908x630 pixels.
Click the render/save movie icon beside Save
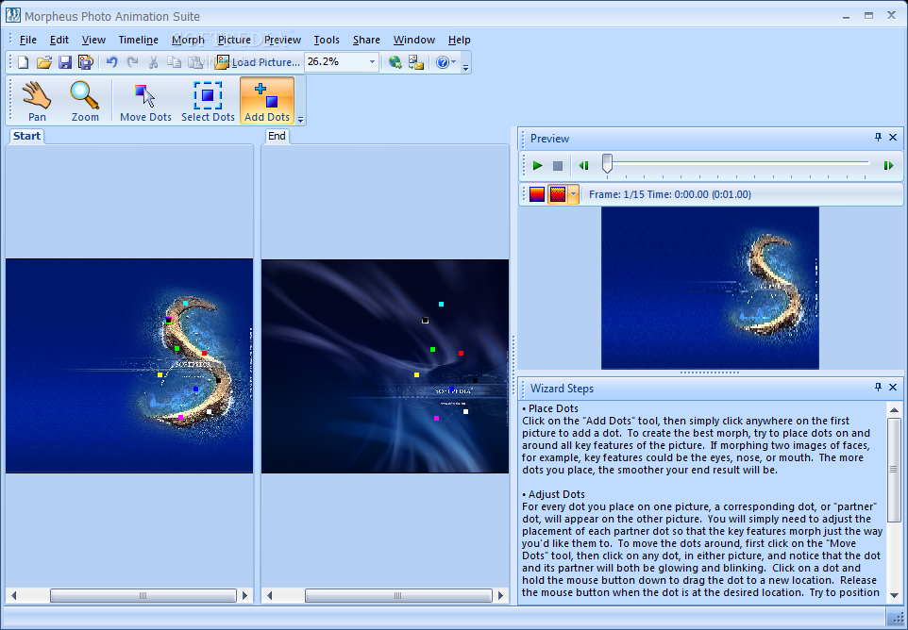[x=86, y=62]
